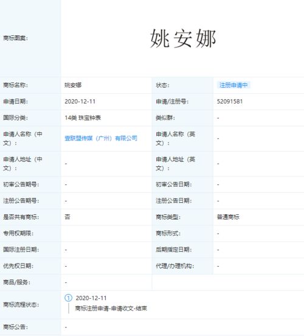Select registration number 52091581
Image resolution: width=304 pixels, height=336 pixels.
pos(230,102)
